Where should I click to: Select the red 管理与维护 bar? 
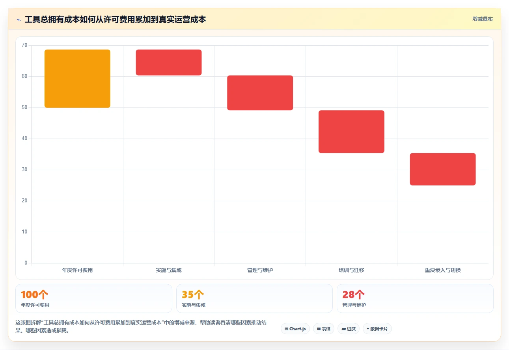click(x=260, y=93)
